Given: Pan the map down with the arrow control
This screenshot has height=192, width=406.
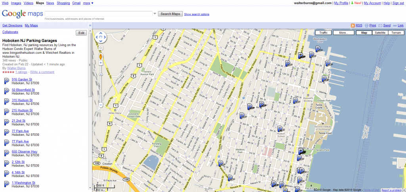Looking at the screenshot, I should (x=101, y=41).
